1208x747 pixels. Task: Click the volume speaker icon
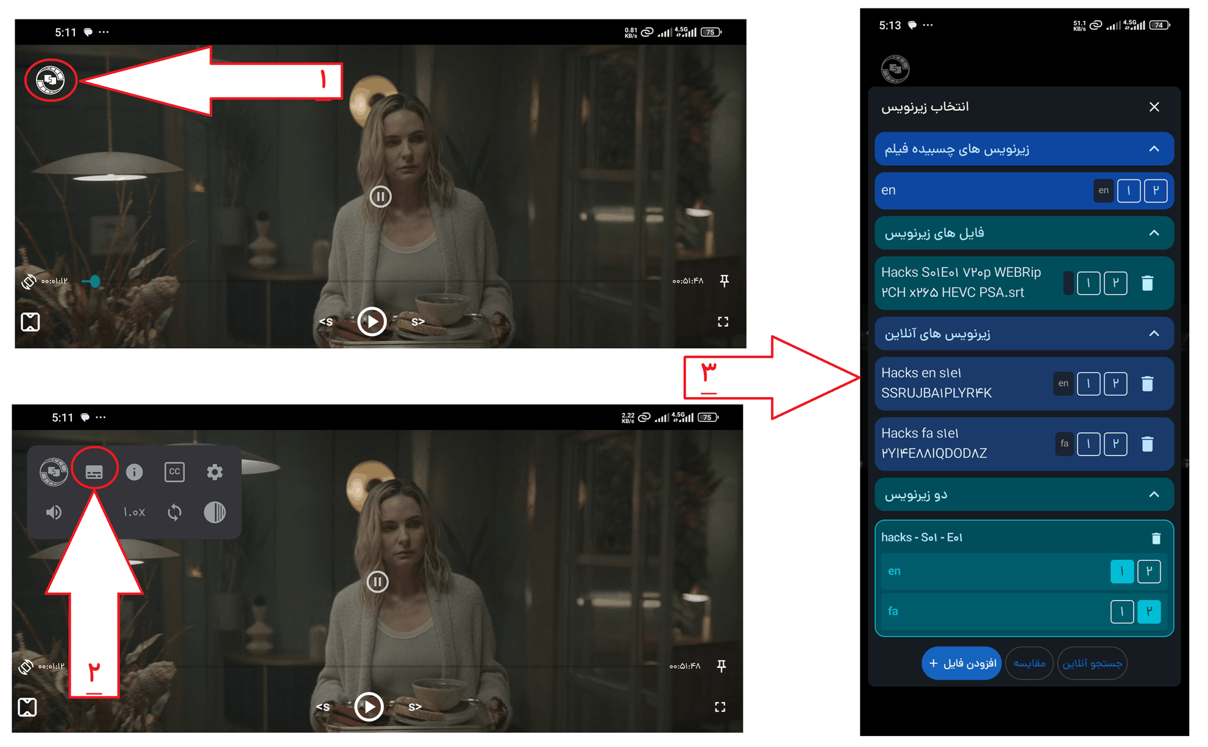[x=54, y=512]
